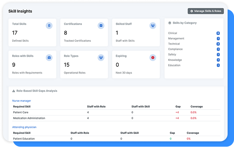Click the Medication Administration skill row
Viewport: 234px width, 147px height.
point(116,118)
